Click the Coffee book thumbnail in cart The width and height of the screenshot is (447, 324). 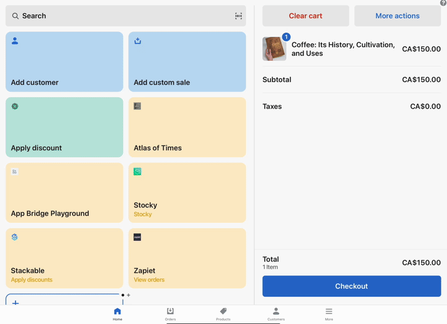tap(274, 49)
